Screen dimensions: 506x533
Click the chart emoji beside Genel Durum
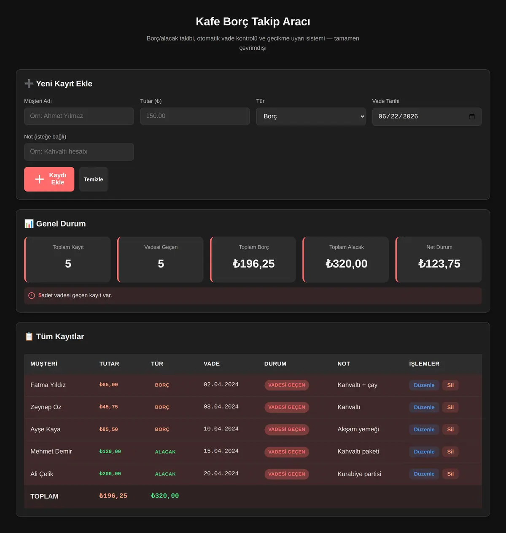(29, 224)
